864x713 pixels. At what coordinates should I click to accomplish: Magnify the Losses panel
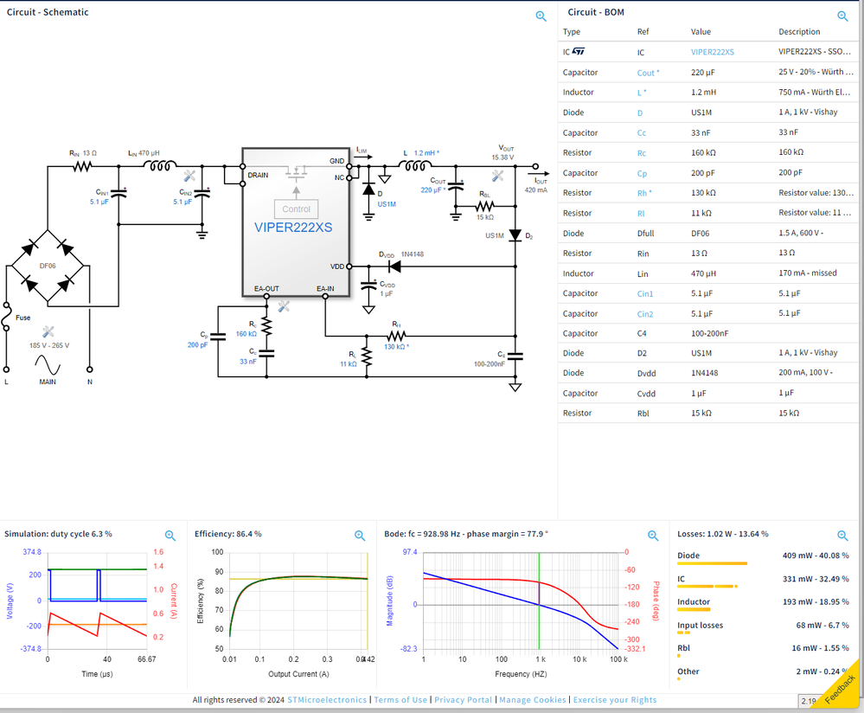[x=842, y=536]
